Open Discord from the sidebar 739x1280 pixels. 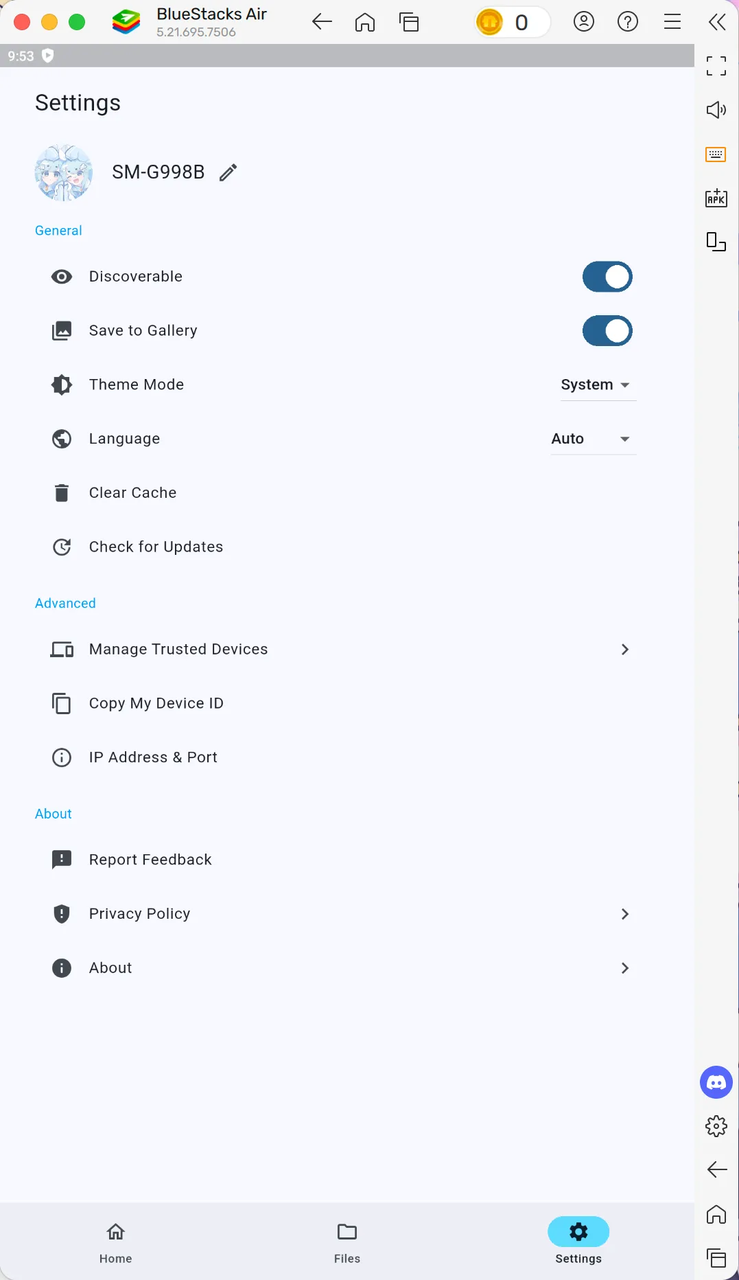(716, 1082)
